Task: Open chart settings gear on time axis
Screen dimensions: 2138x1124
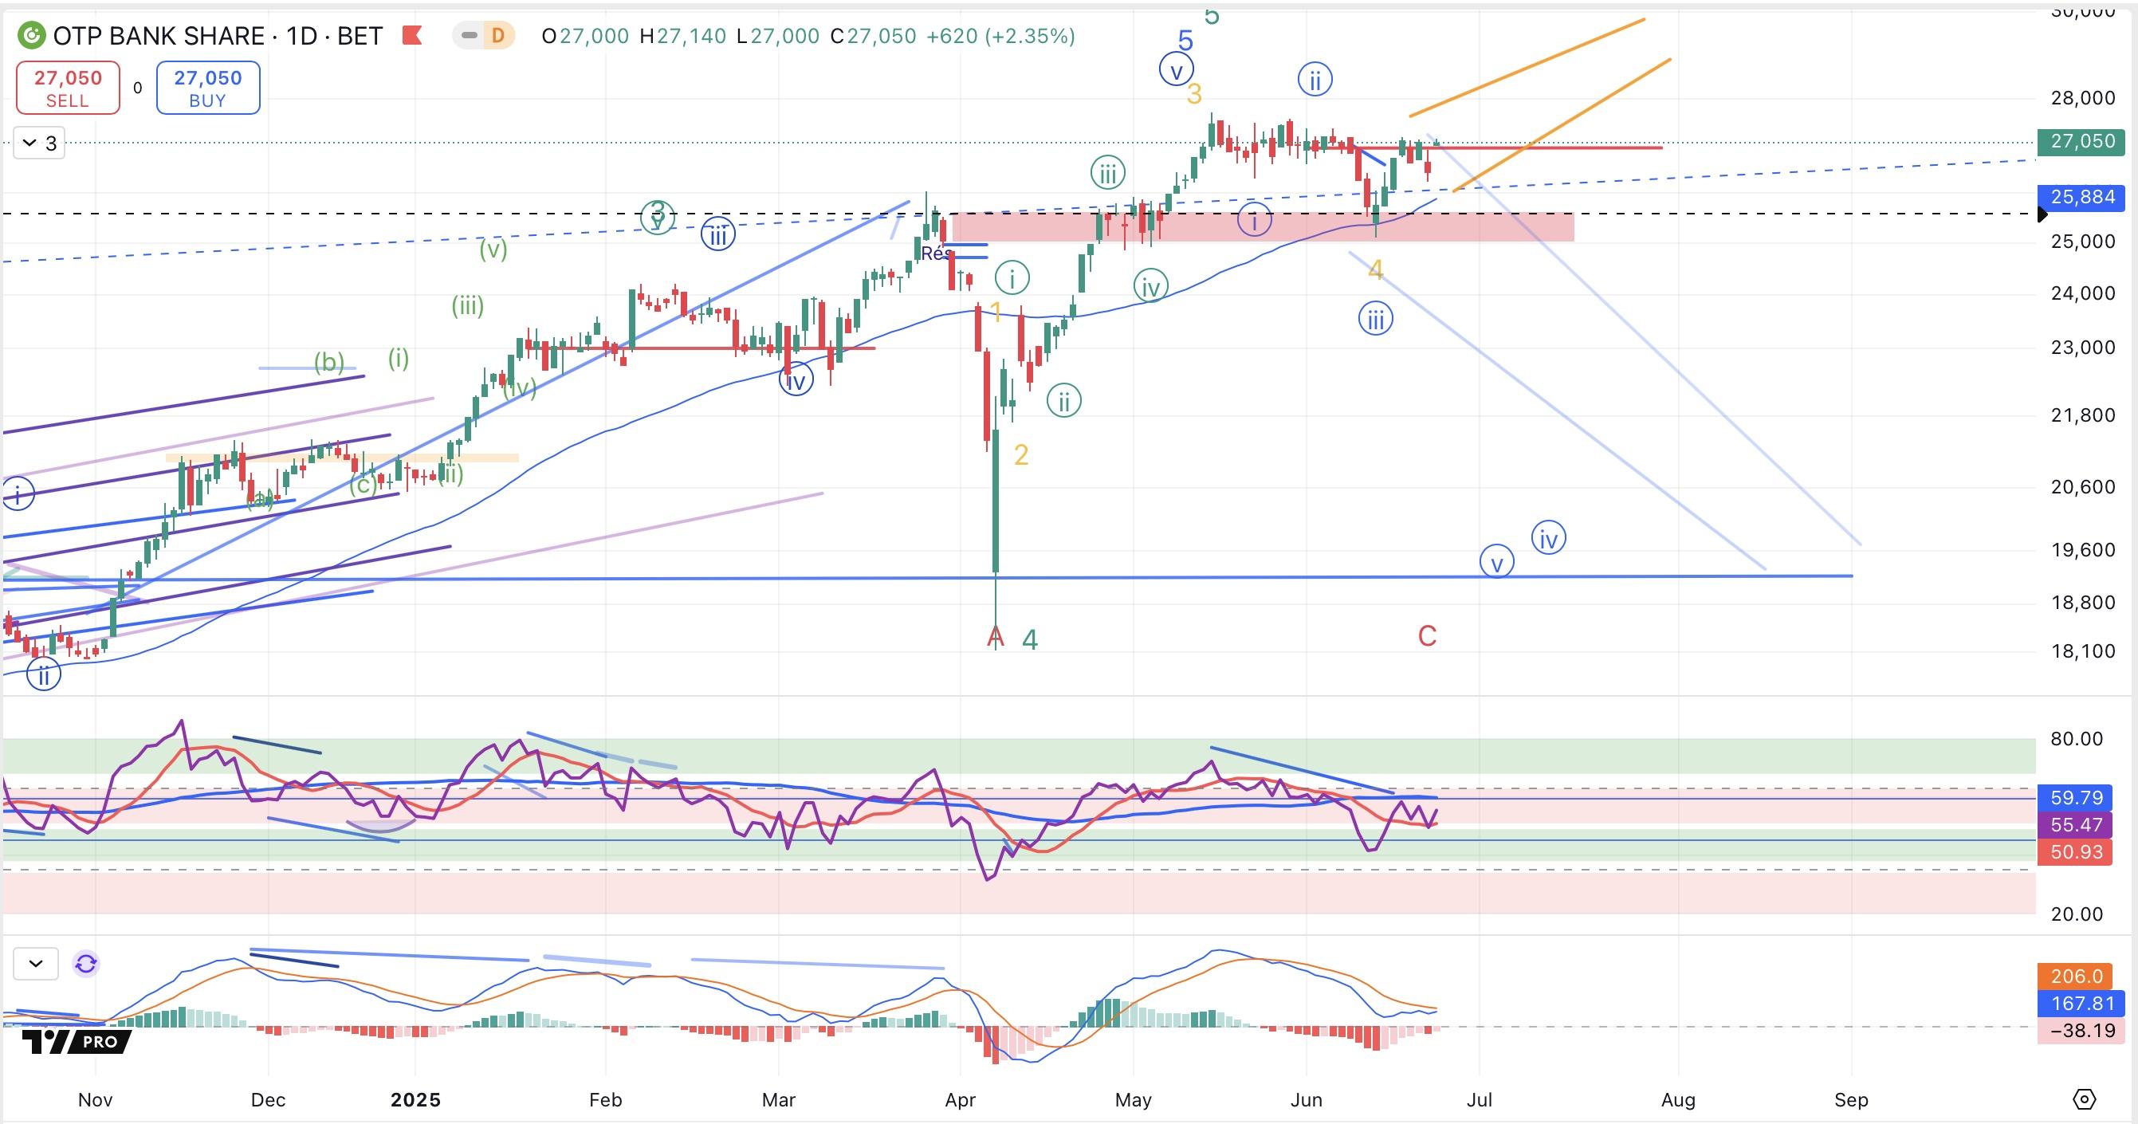Action: point(2084,1099)
